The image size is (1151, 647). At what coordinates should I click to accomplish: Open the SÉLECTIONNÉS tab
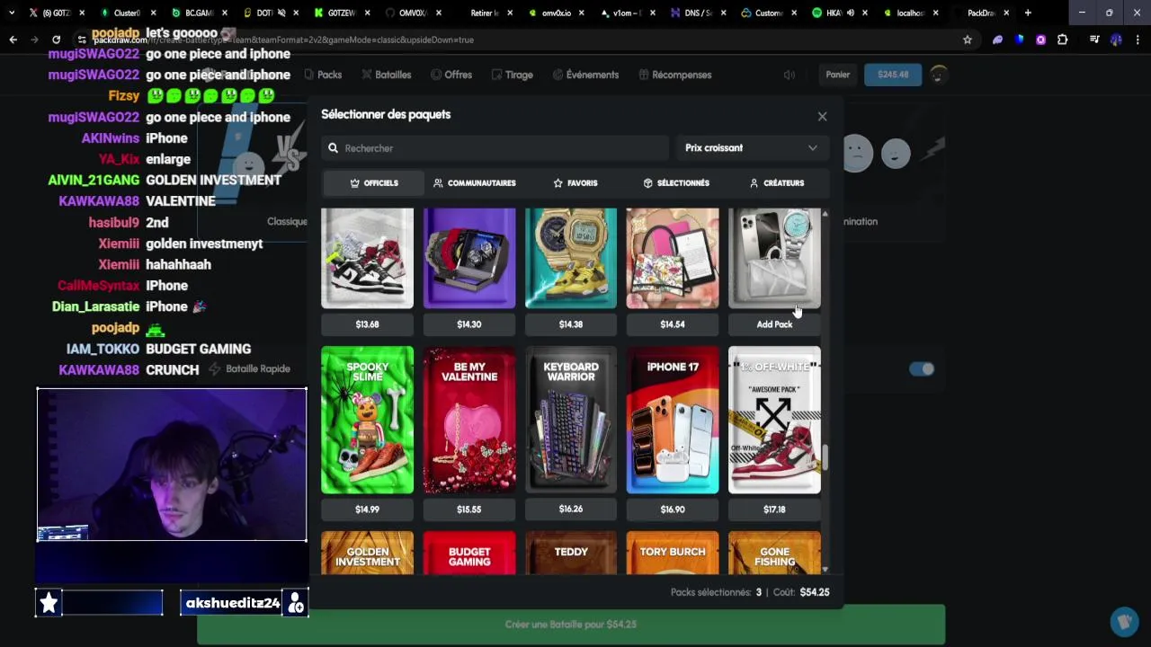[676, 183]
